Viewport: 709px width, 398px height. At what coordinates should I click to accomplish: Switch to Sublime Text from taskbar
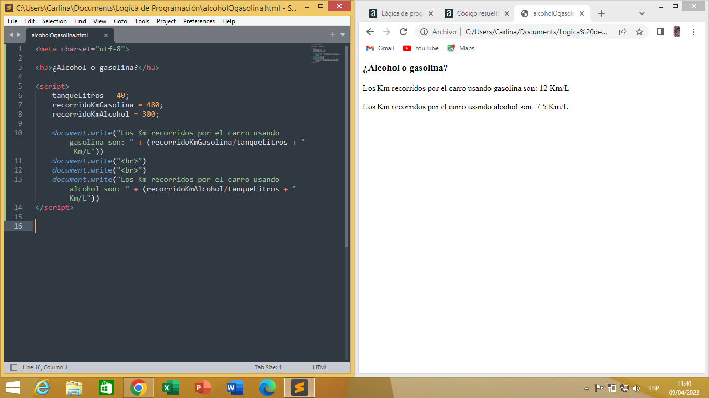[299, 388]
